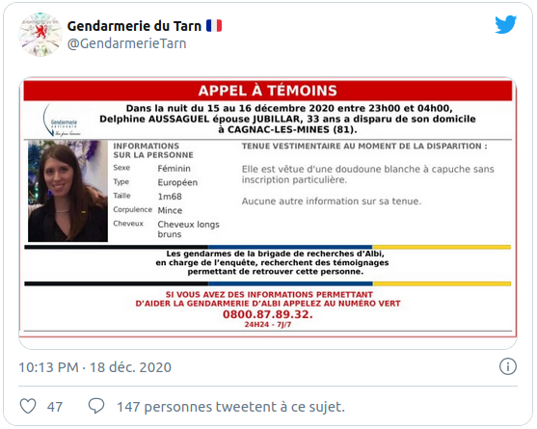Screen dimensions: 537x429
Task: Open the tweet info circle icon
Action: [x=507, y=366]
